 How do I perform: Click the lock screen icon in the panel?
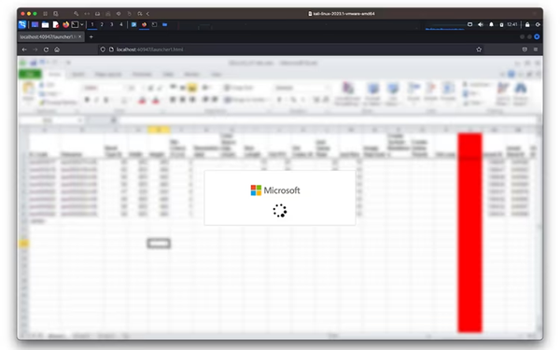click(x=527, y=24)
